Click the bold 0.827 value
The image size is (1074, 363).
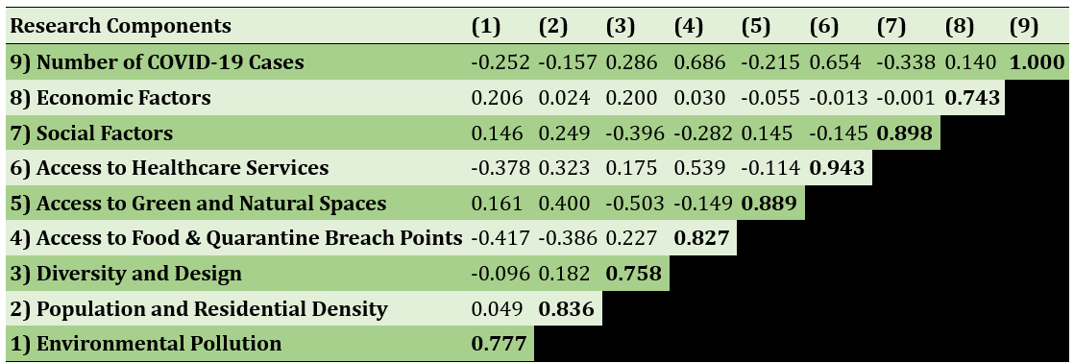point(701,238)
